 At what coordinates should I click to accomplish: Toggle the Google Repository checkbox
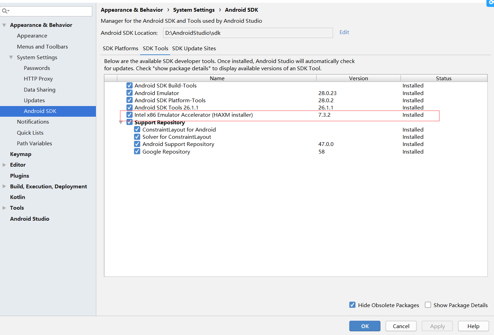tap(137, 151)
